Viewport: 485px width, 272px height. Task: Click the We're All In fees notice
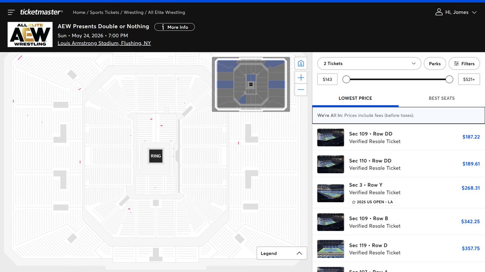[x=399, y=115]
